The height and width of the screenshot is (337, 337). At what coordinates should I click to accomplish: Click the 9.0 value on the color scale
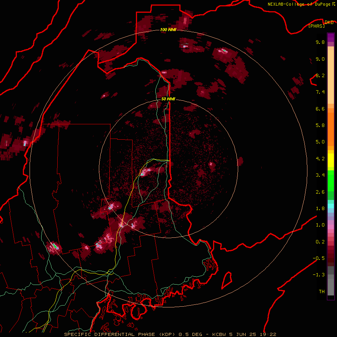(320, 59)
